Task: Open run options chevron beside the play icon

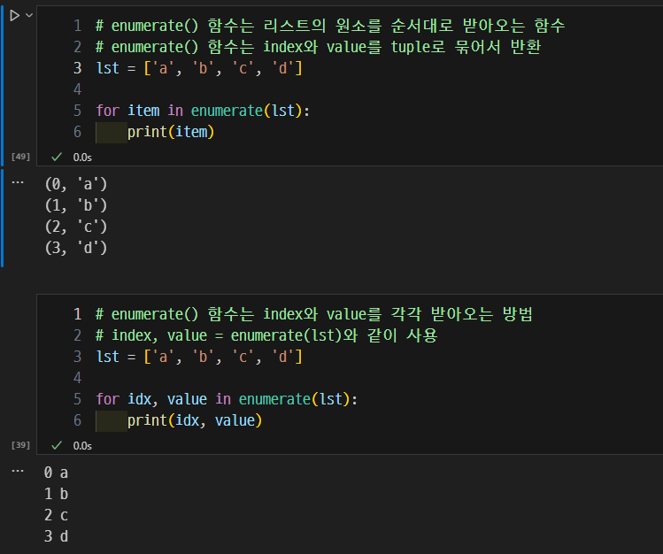Action: click(29, 16)
